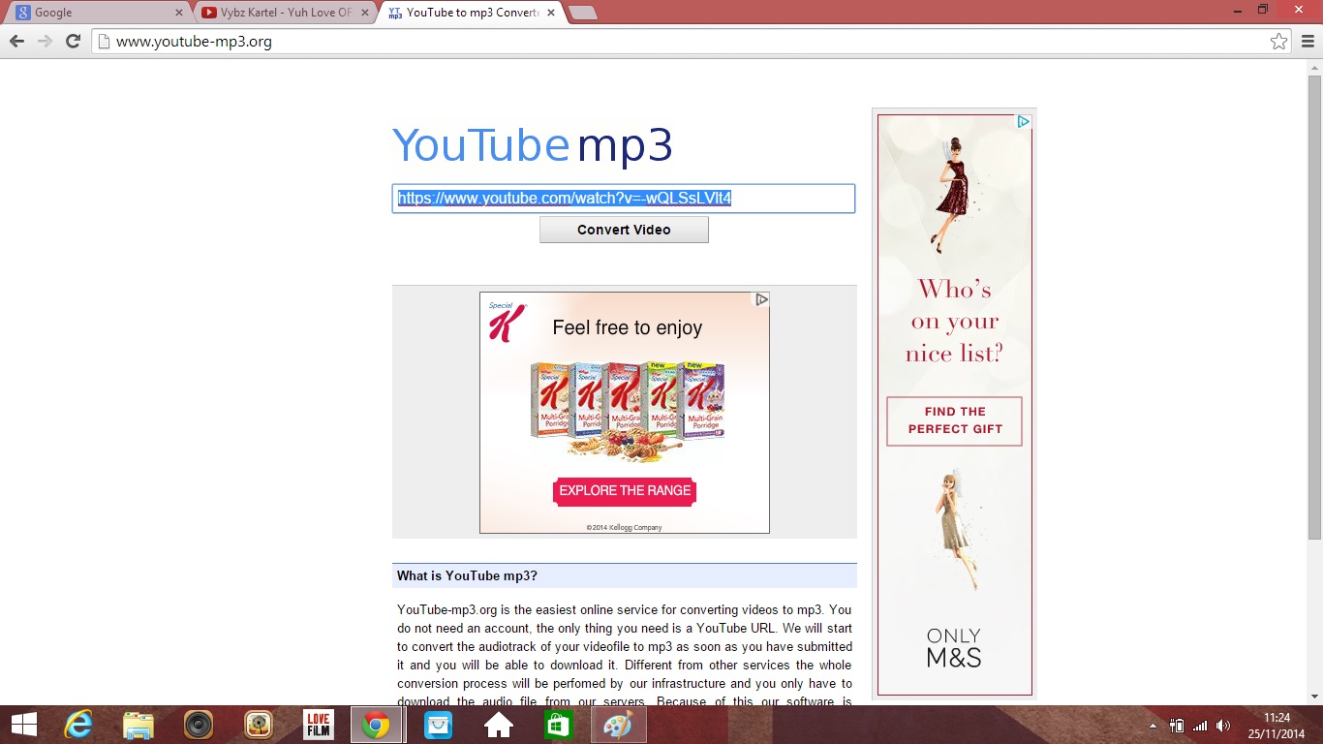This screenshot has width=1323, height=744.
Task: Check the battery status in the system tray
Action: click(x=1178, y=725)
